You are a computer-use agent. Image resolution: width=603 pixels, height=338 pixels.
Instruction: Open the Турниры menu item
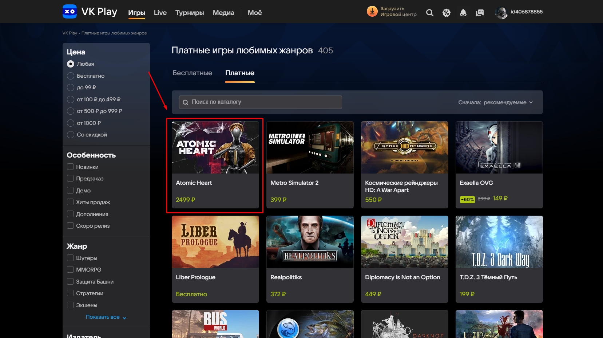(x=190, y=13)
